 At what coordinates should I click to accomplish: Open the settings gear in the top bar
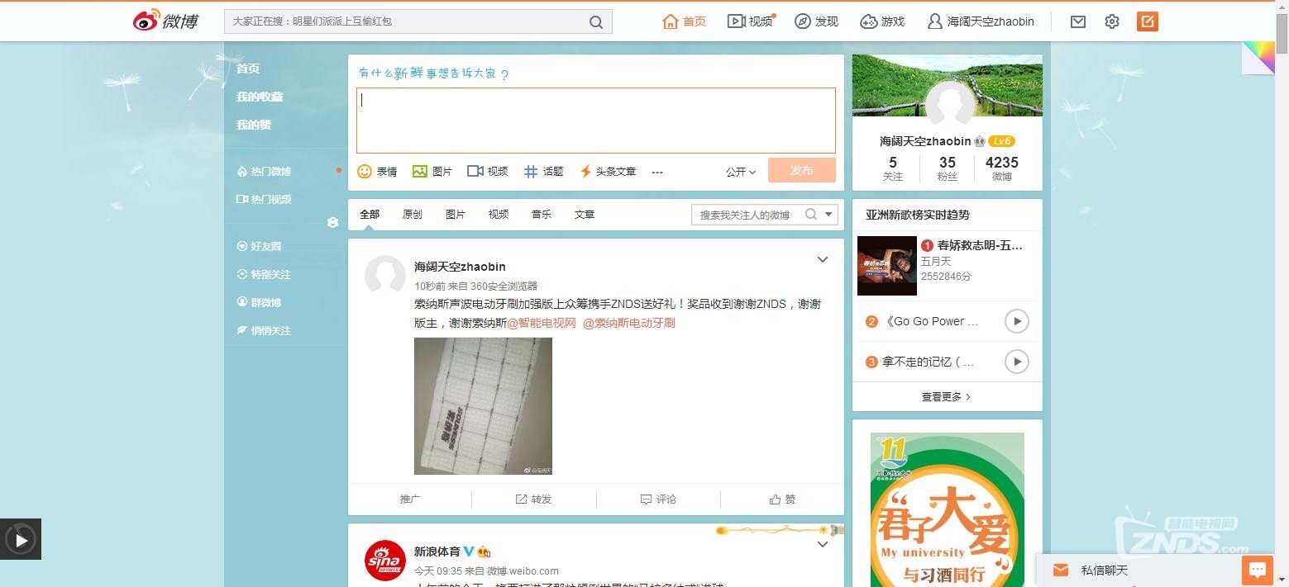pos(1112,21)
